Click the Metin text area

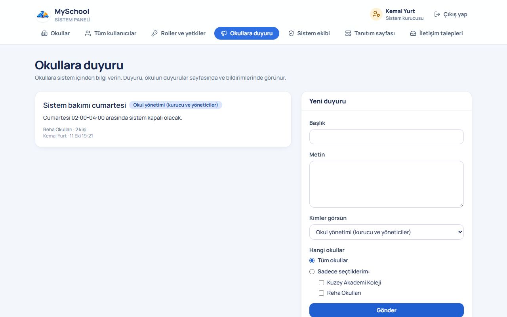click(x=387, y=184)
